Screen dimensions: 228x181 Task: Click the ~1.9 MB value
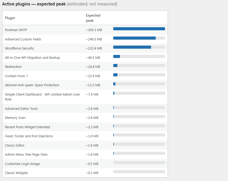[92, 136]
